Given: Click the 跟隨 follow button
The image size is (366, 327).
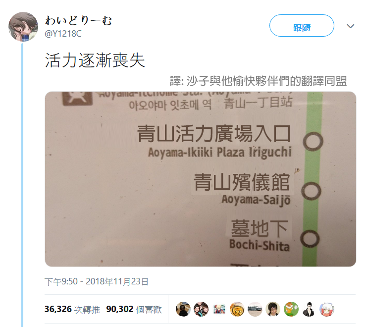Looking at the screenshot, I should pos(302,25).
